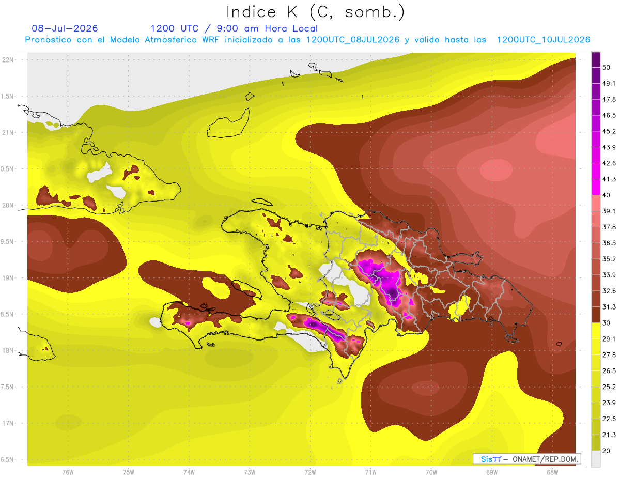Click the "22N" latitude label
This screenshot has width=620, height=479.
tap(8, 59)
